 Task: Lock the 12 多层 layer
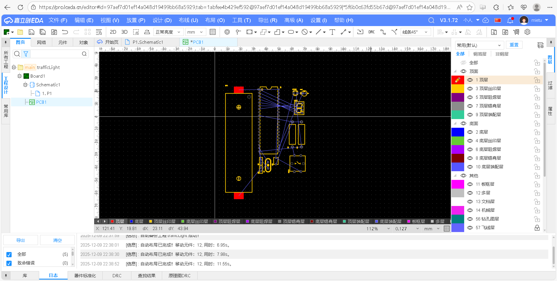[537, 193]
